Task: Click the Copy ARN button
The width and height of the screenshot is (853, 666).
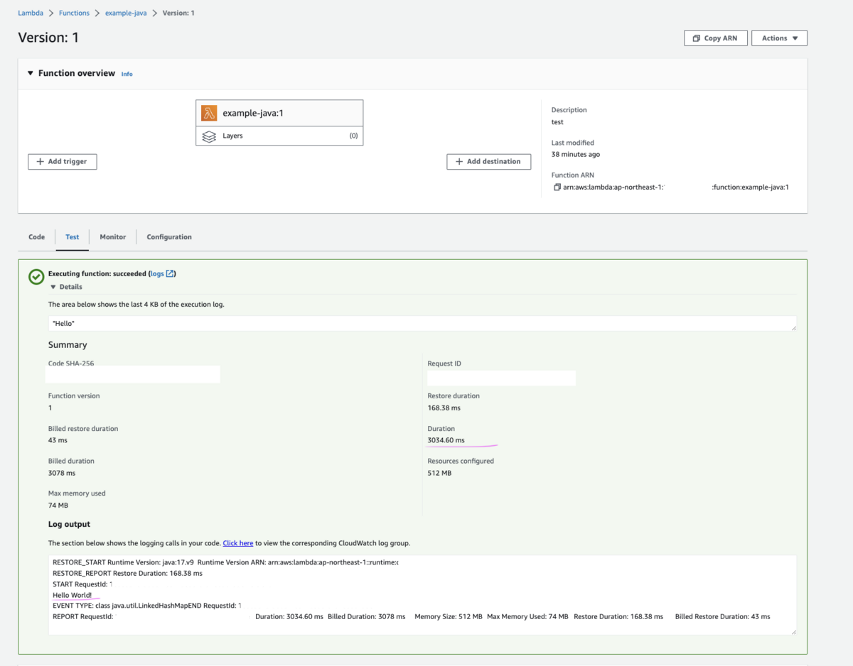Action: pyautogui.click(x=716, y=38)
